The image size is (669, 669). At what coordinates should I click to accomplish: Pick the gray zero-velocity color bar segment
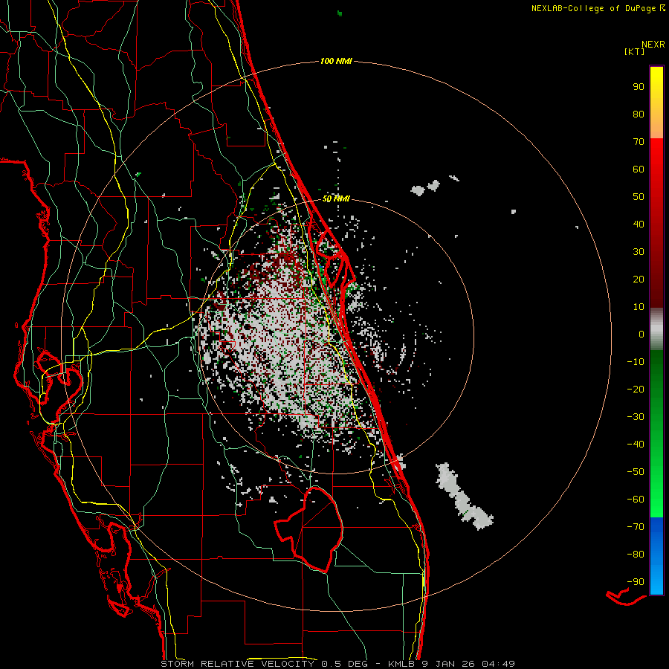[x=656, y=329]
